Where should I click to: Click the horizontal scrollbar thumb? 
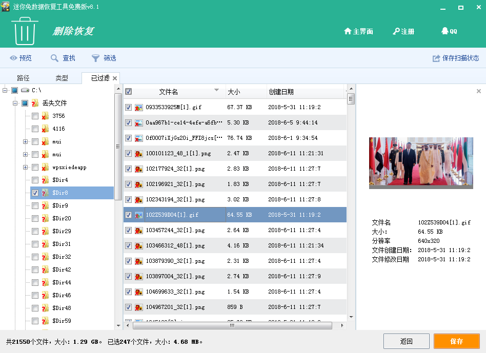(232, 325)
